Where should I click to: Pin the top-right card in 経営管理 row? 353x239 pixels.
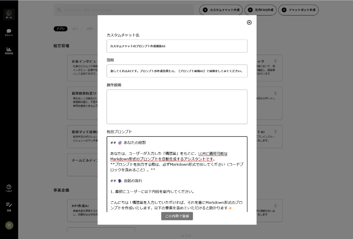point(275,61)
